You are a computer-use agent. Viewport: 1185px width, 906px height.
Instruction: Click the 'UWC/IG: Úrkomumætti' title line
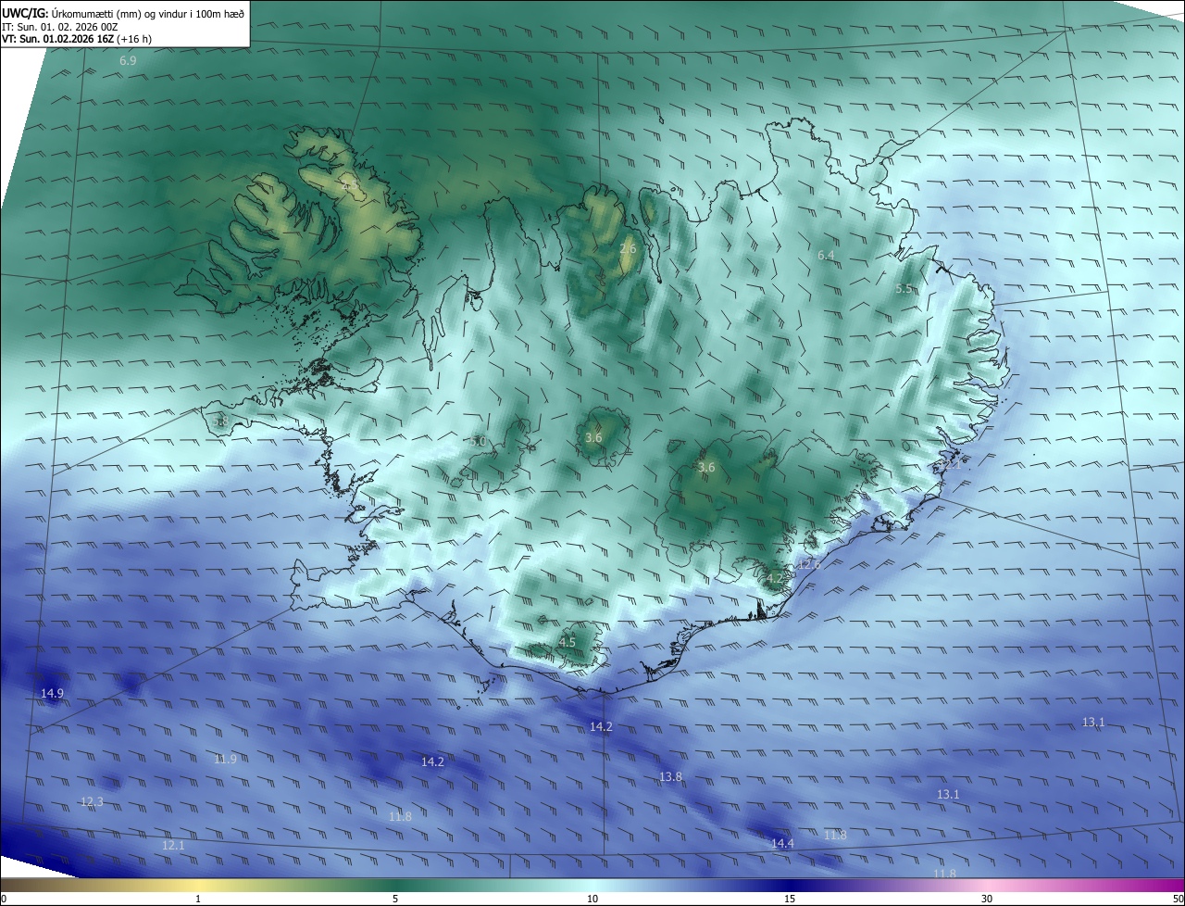click(x=123, y=14)
